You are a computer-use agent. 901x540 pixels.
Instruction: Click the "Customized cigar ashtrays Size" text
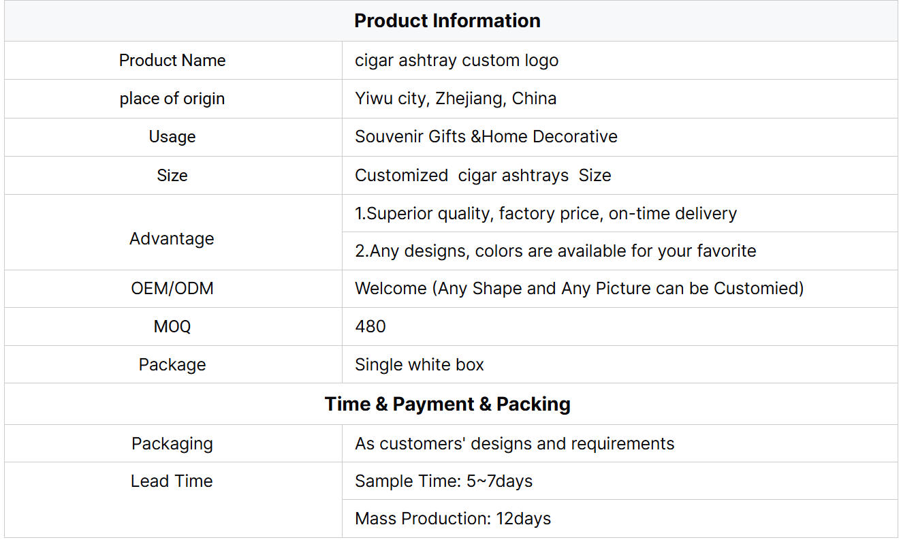[x=483, y=176]
